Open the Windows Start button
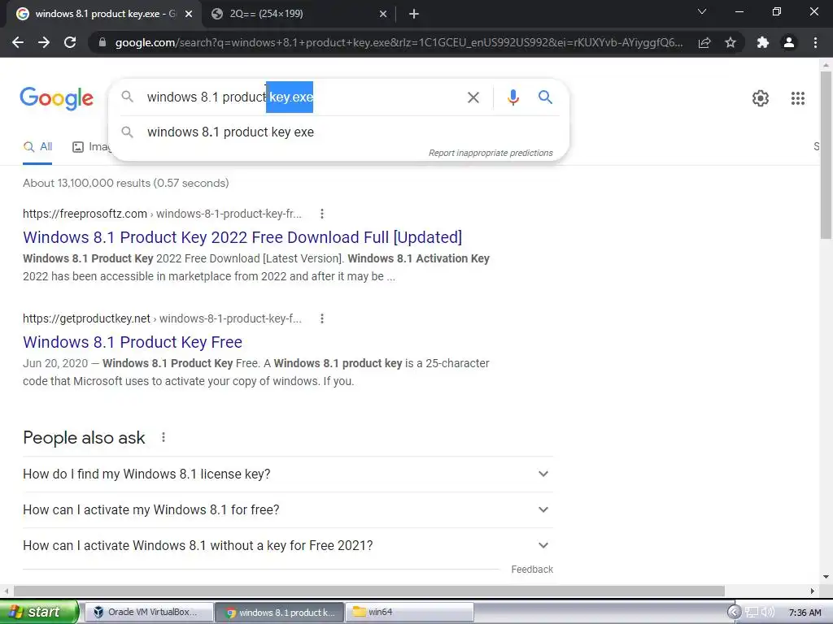The height and width of the screenshot is (624, 833). pos(38,612)
